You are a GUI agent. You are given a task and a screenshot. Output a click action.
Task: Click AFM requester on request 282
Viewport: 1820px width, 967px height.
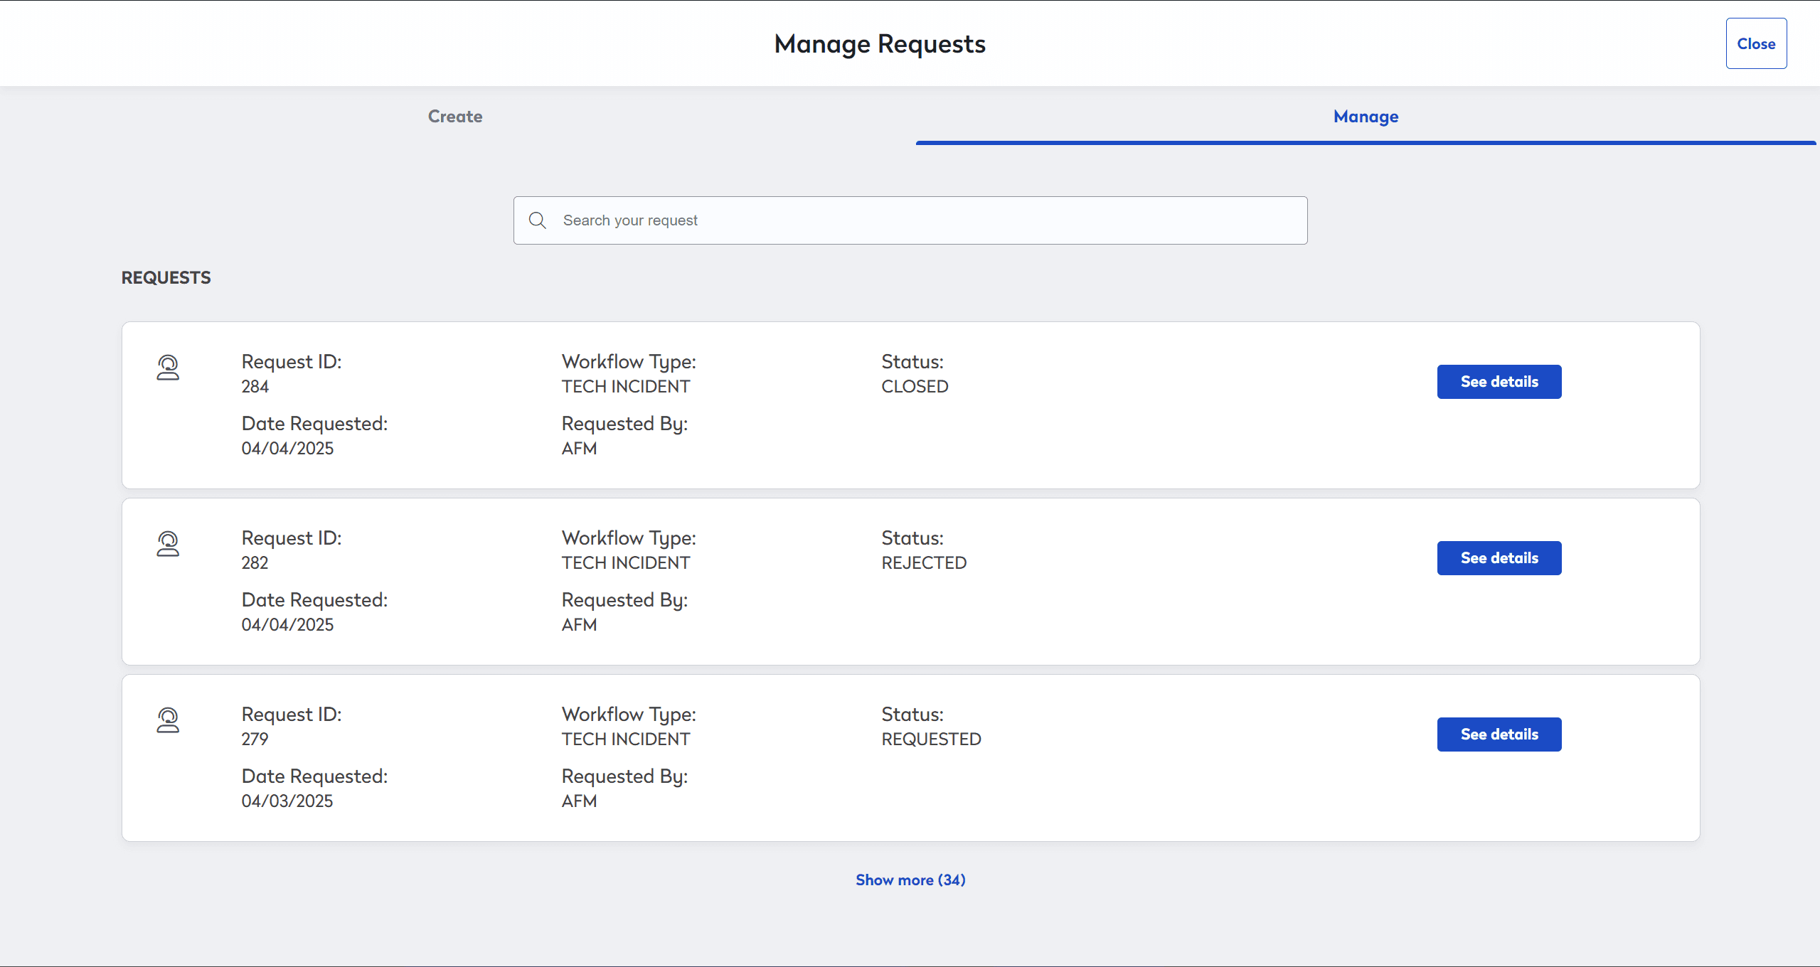point(579,624)
